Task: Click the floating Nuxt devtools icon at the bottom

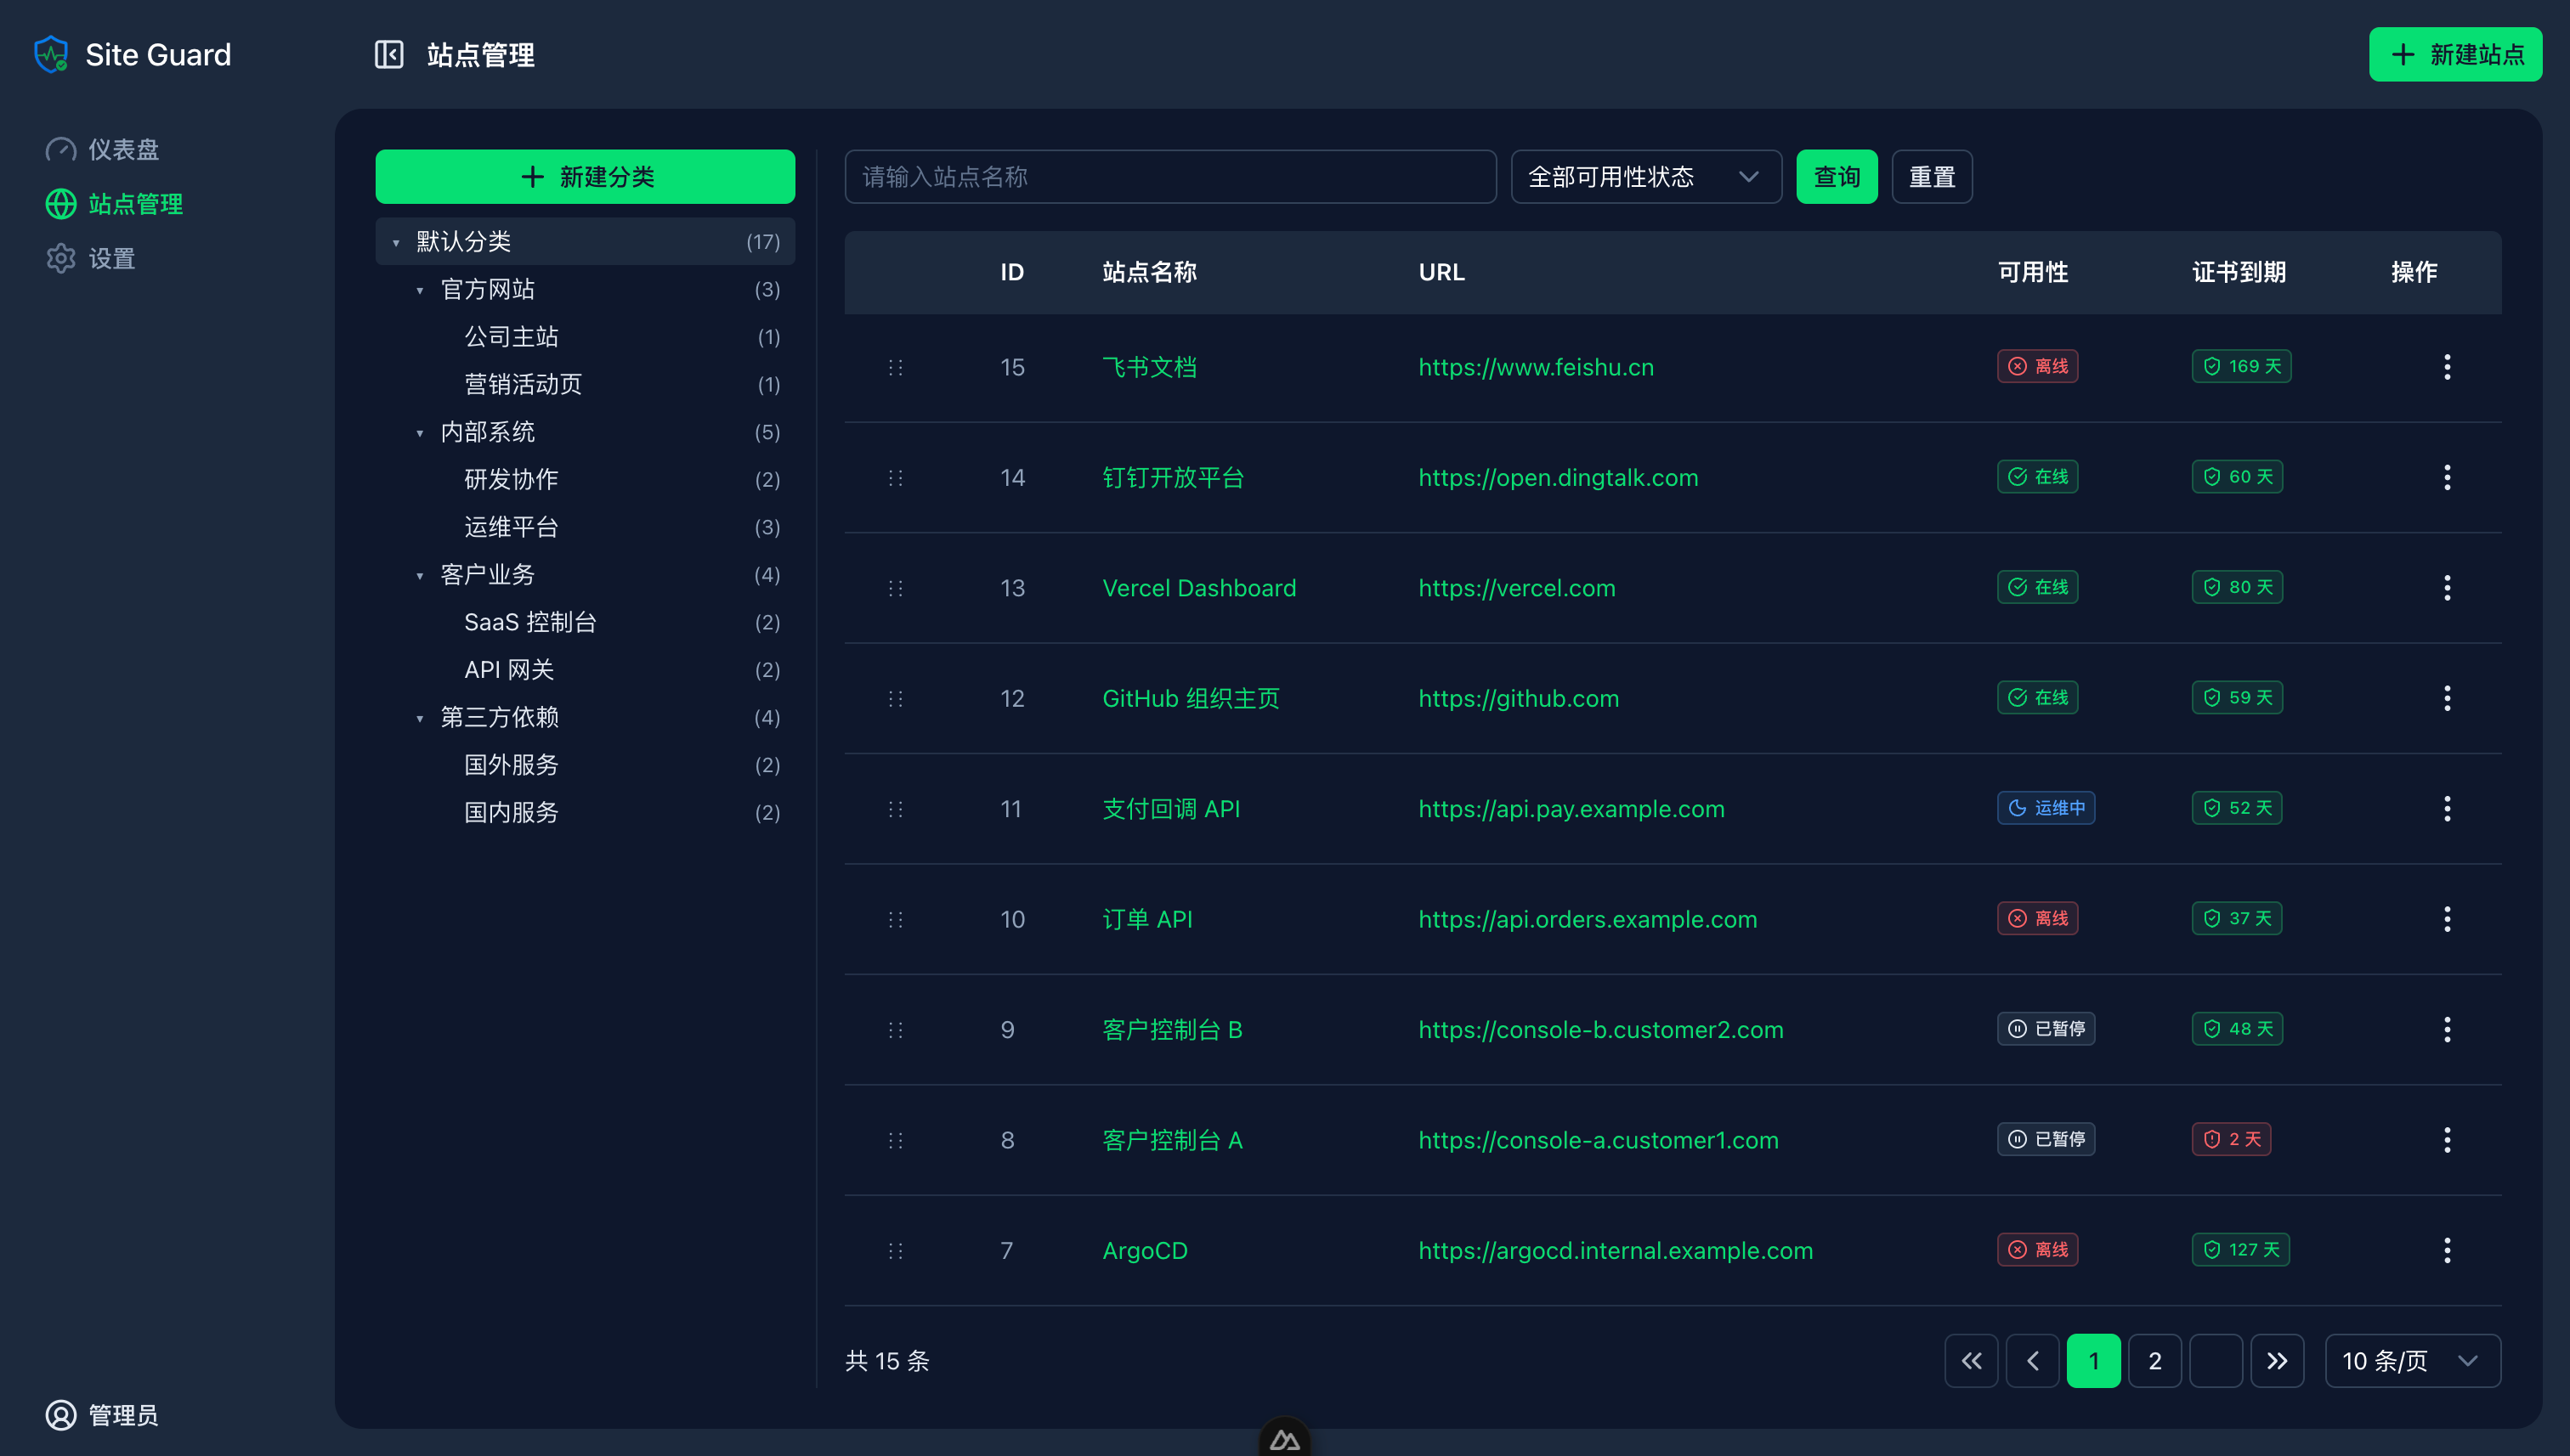Action: pos(1284,1439)
